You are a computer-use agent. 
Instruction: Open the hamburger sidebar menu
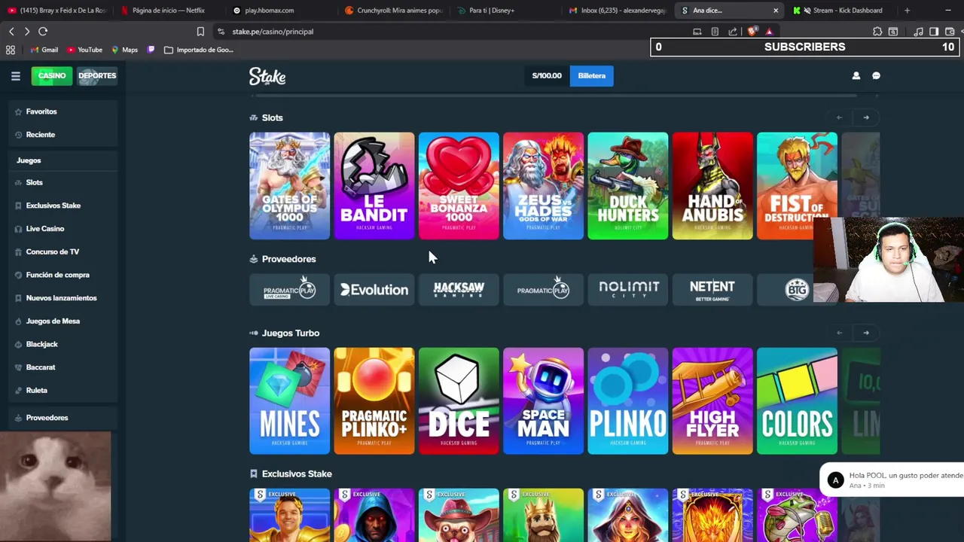point(15,75)
